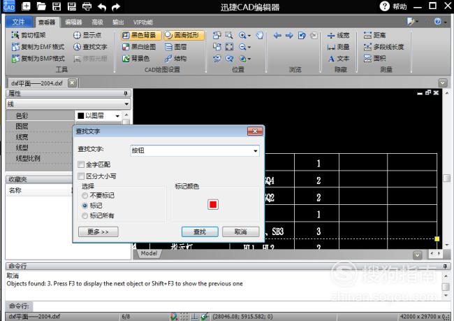Open the 结构 structure tool
Screen dimensions: 454x321
point(176,58)
